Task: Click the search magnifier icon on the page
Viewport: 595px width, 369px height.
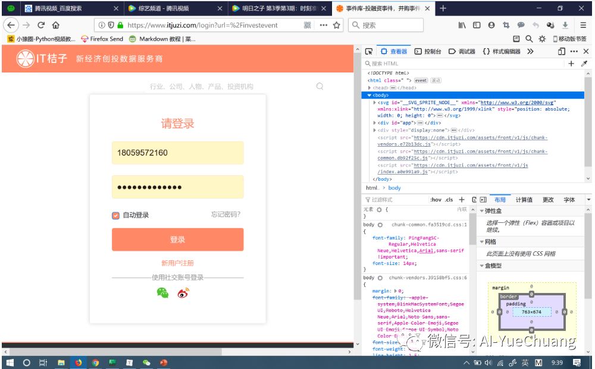Action: [320, 86]
